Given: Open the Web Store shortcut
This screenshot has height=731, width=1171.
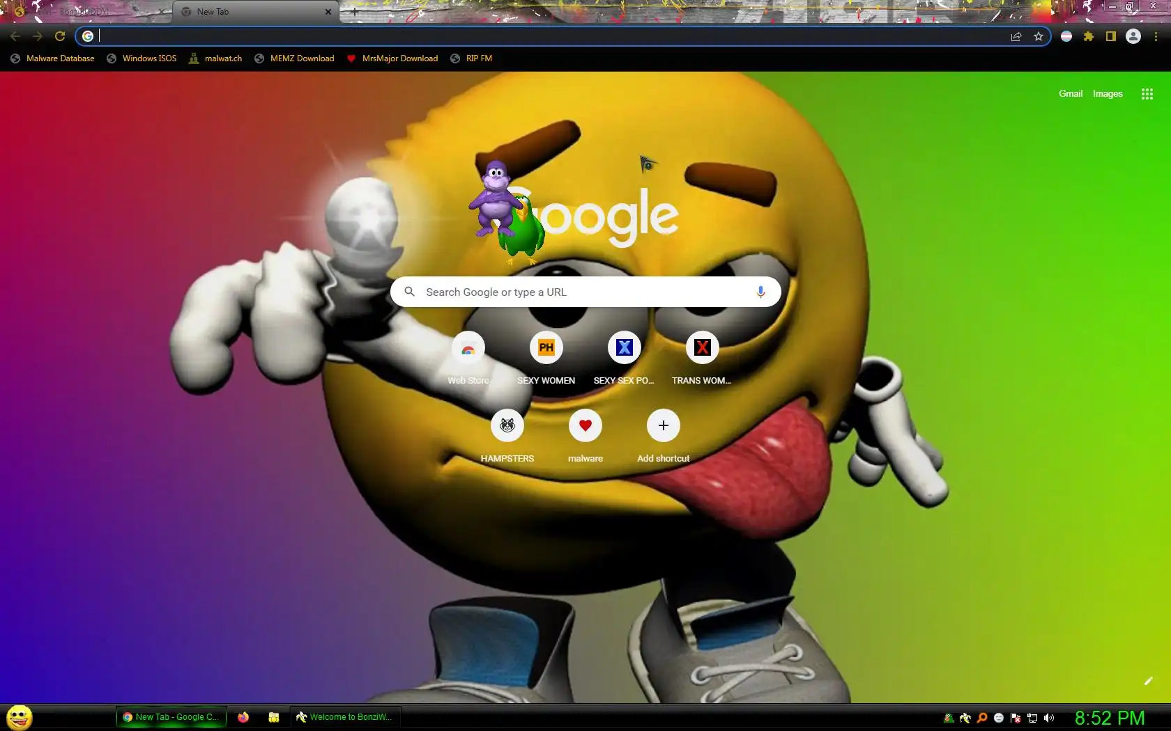Looking at the screenshot, I should (468, 357).
